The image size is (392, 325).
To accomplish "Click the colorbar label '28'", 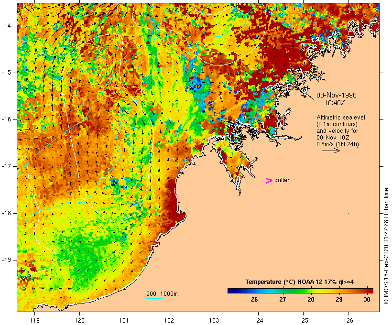I will pyautogui.click(x=311, y=300).
